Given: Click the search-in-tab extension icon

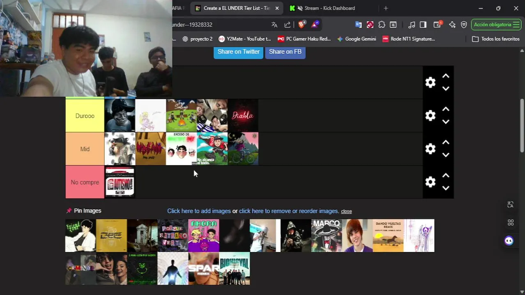Looking at the screenshot, I should coord(393,25).
